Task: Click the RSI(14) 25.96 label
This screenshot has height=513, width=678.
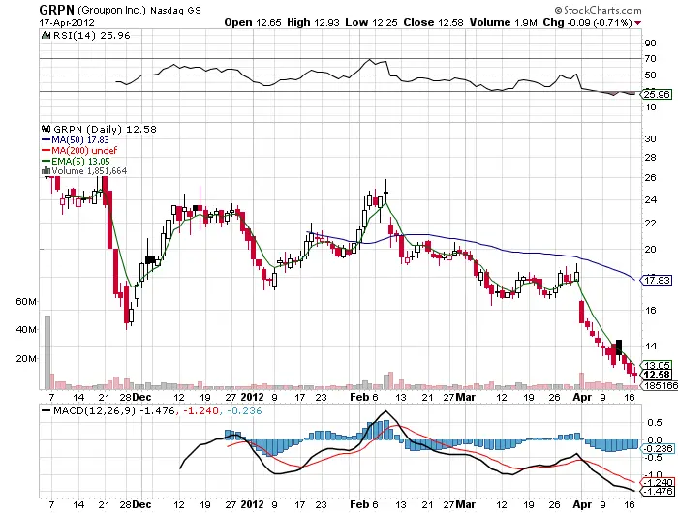Action: tap(92, 36)
